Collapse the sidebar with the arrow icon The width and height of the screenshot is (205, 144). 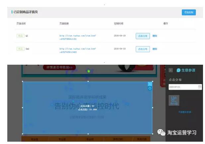171,70
